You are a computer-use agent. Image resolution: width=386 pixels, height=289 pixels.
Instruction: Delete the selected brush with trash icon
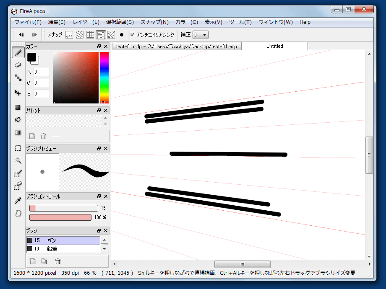coord(58,261)
